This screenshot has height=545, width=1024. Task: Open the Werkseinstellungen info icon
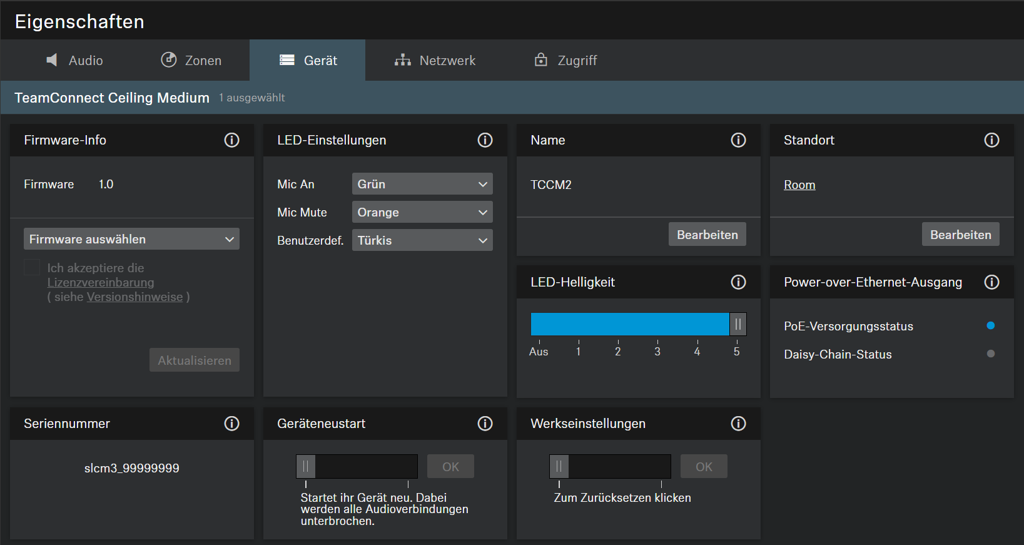738,424
